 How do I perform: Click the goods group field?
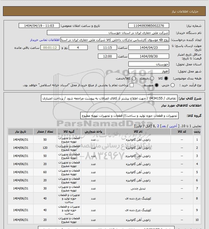[x=129, y=116]
